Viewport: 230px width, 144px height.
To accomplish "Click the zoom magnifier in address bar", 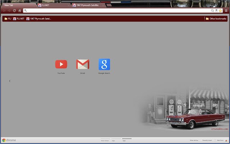I will coord(212,10).
